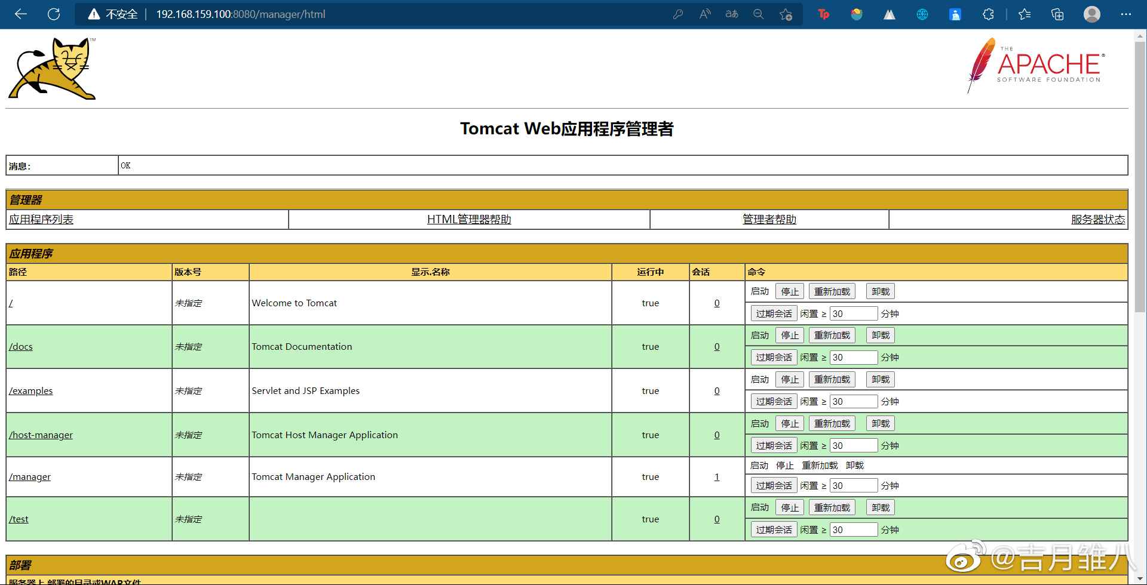Open the extensions puzzle piece menu
The height and width of the screenshot is (585, 1147).
(x=988, y=14)
